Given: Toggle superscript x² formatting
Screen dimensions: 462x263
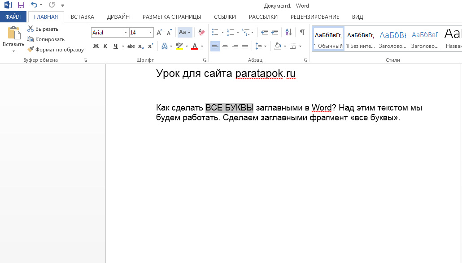Looking at the screenshot, I should [x=151, y=46].
